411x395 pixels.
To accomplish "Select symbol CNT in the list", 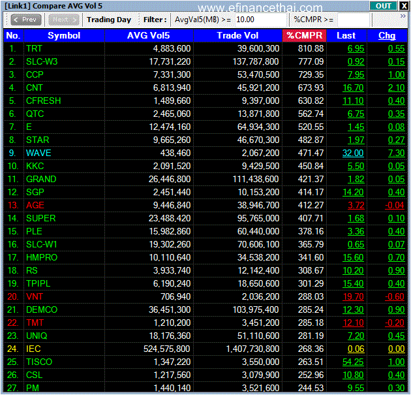I will 35,88.
